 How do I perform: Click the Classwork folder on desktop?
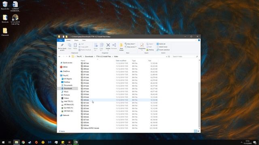click(5, 32)
